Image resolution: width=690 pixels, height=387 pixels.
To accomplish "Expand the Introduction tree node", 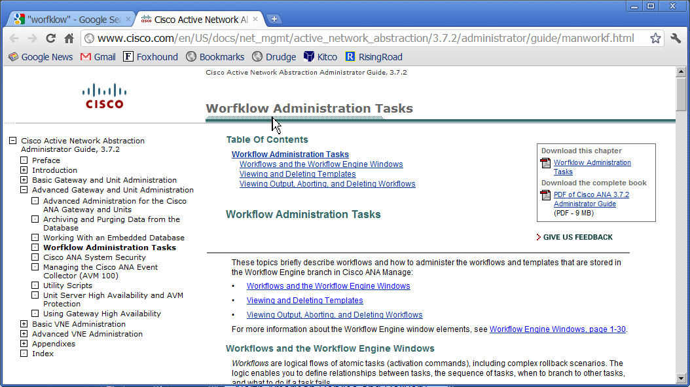I will tap(24, 170).
